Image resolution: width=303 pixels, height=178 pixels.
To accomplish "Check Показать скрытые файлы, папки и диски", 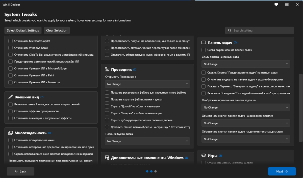I will pos(107,99).
